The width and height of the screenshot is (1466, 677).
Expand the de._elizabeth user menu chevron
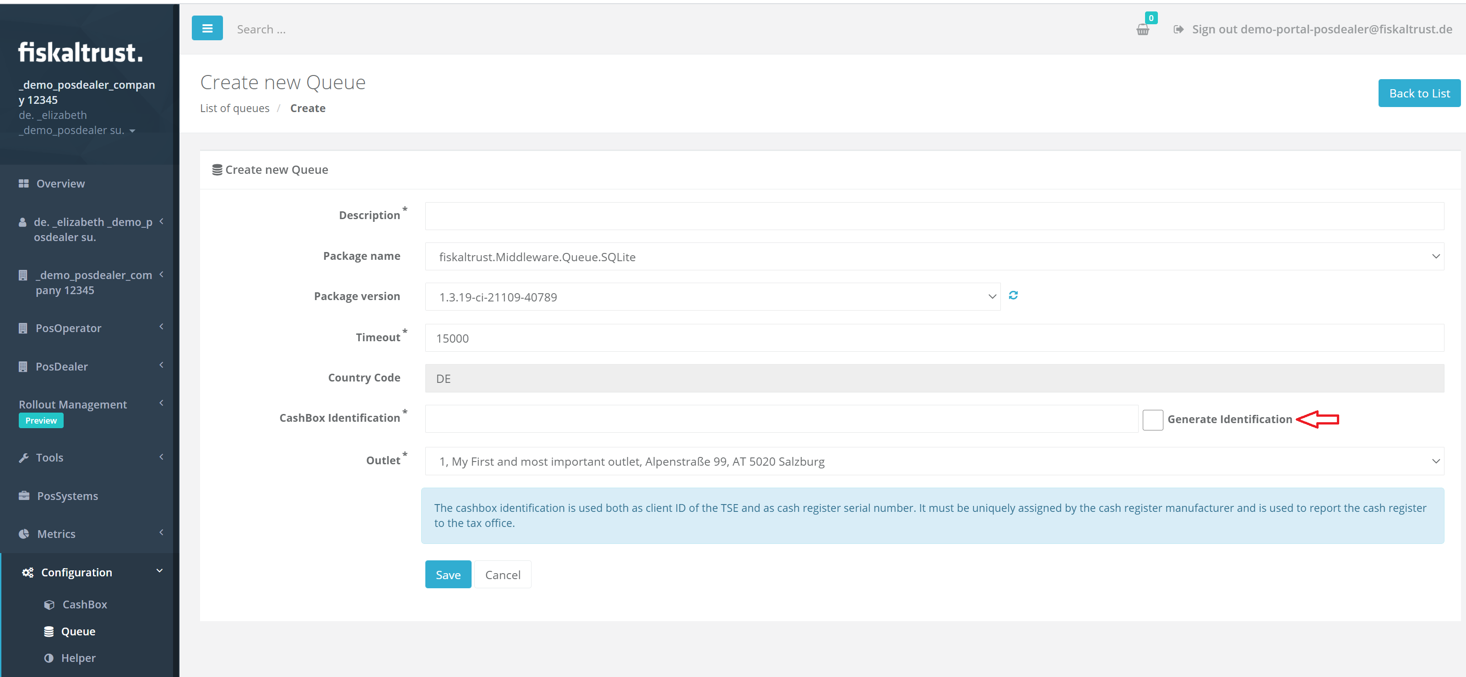(162, 222)
